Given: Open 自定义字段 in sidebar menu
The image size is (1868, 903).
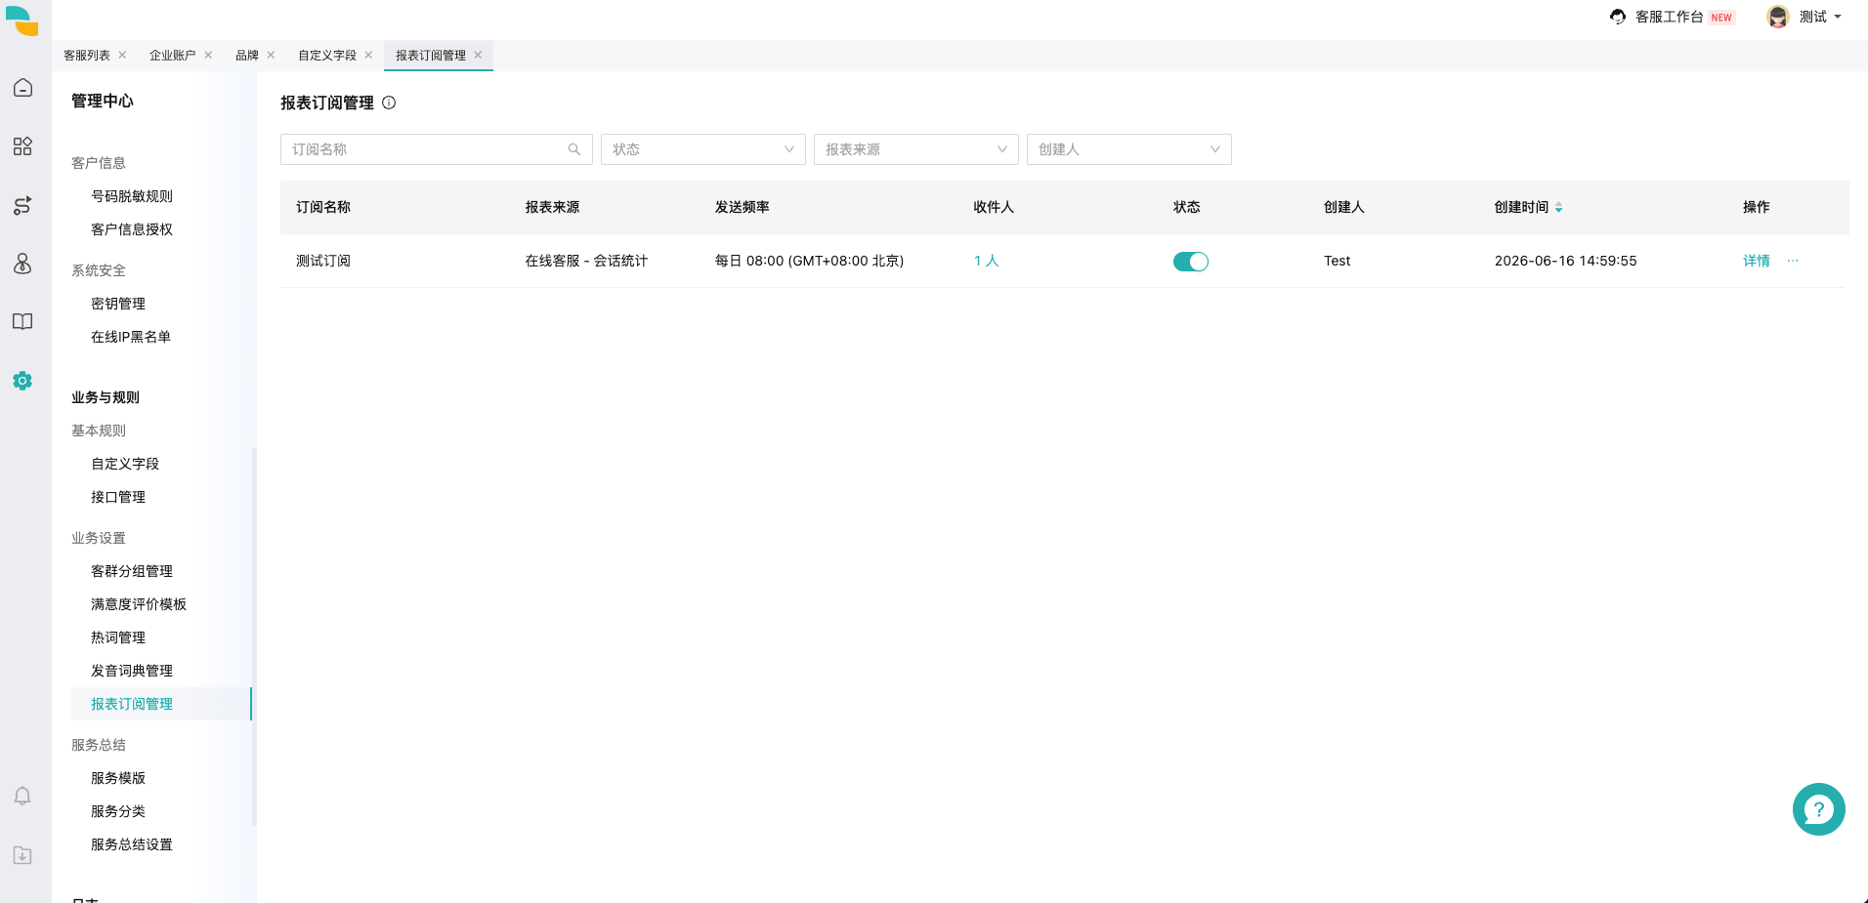Looking at the screenshot, I should pyautogui.click(x=125, y=464).
